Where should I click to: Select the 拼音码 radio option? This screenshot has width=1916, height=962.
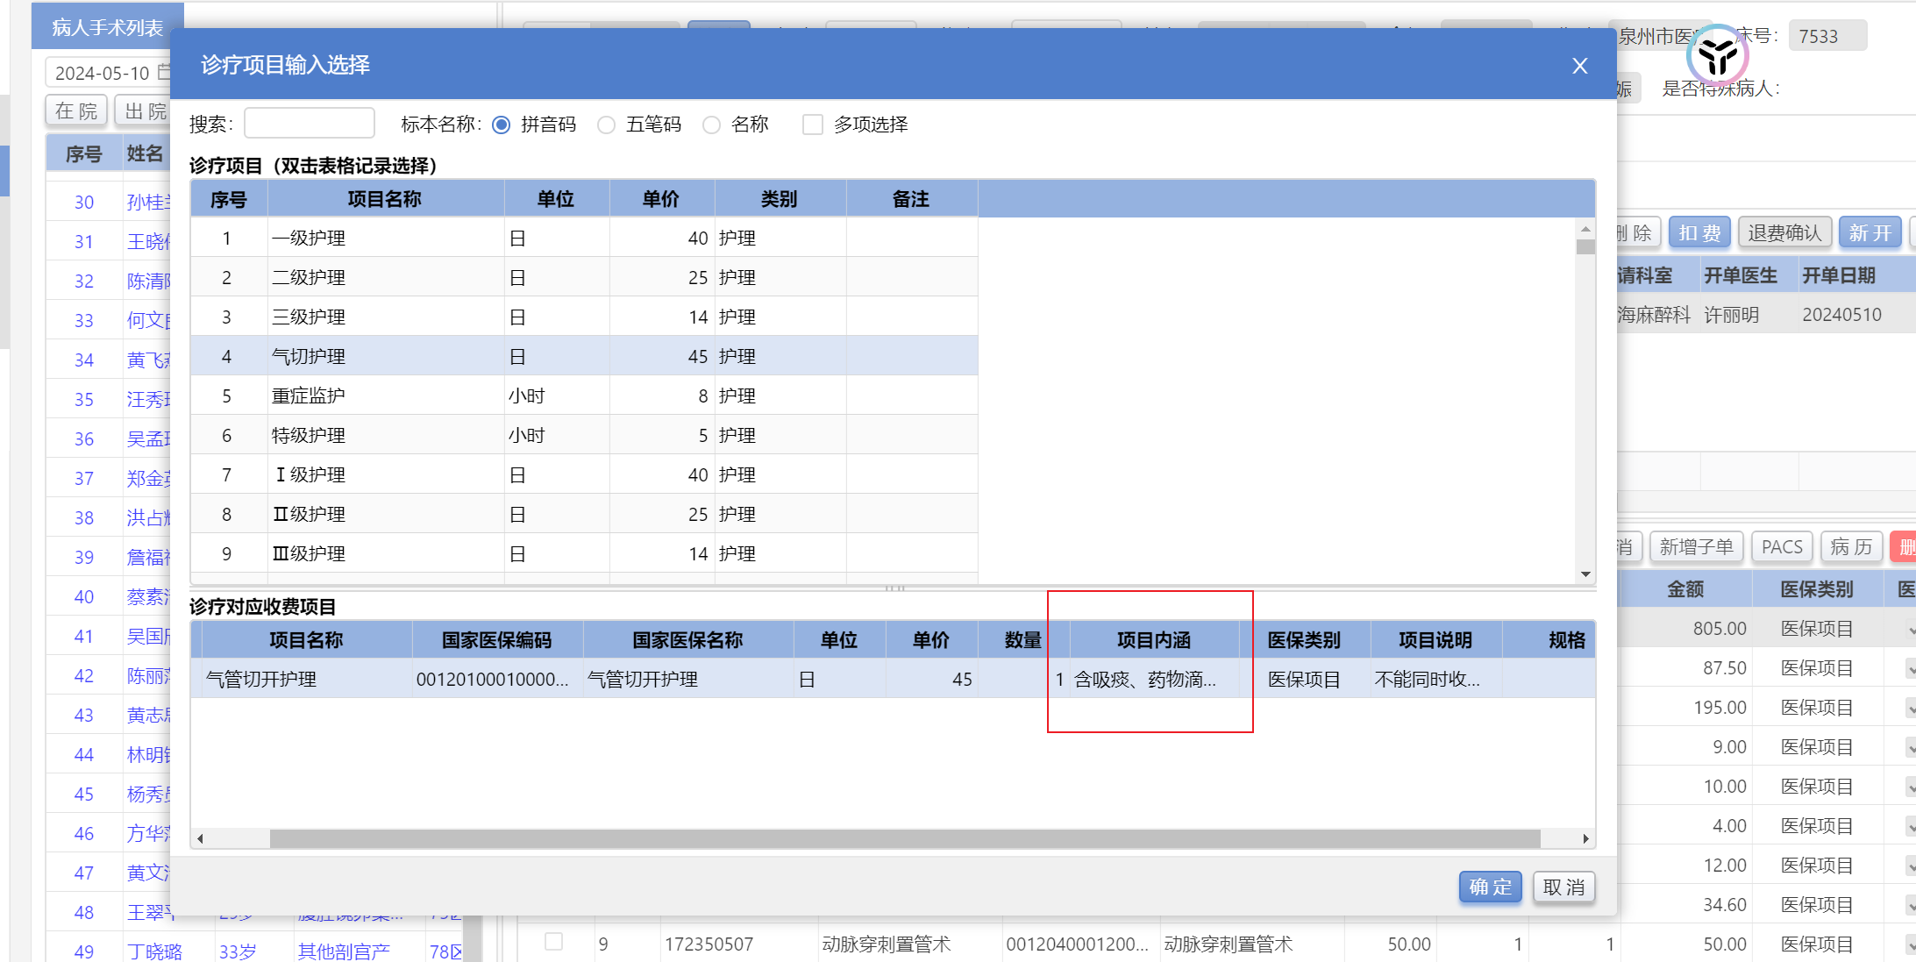click(x=502, y=125)
